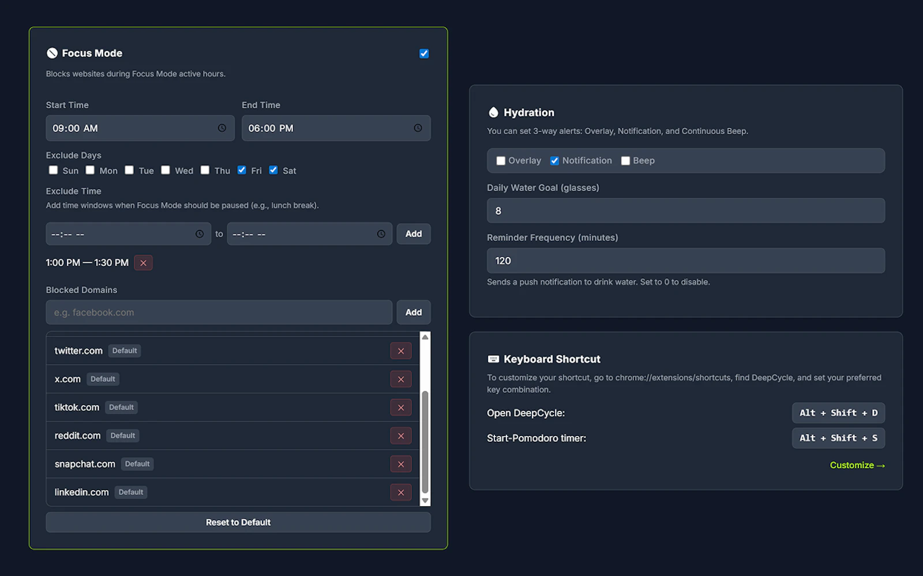
Task: Remove the 1:00 PM — 1:30 PM exclude window
Action: pos(143,263)
